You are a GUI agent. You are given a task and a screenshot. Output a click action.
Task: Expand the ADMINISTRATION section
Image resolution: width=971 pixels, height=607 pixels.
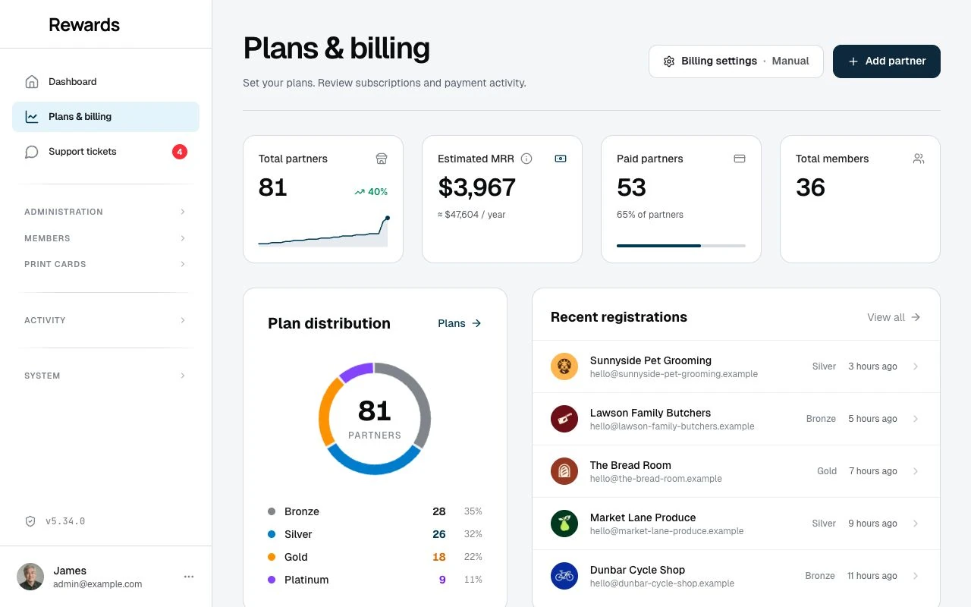(105, 212)
